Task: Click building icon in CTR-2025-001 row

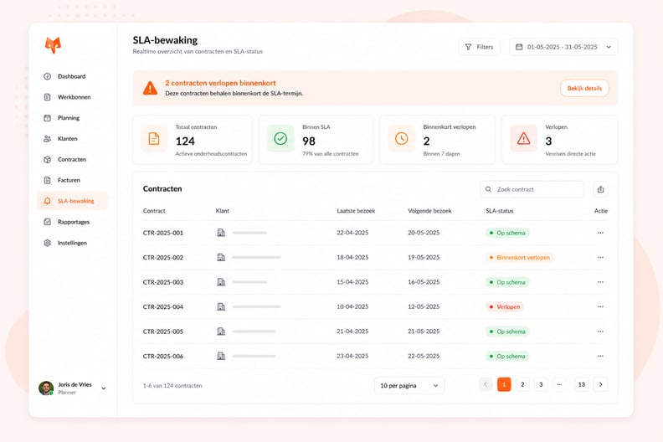Action: click(x=221, y=233)
